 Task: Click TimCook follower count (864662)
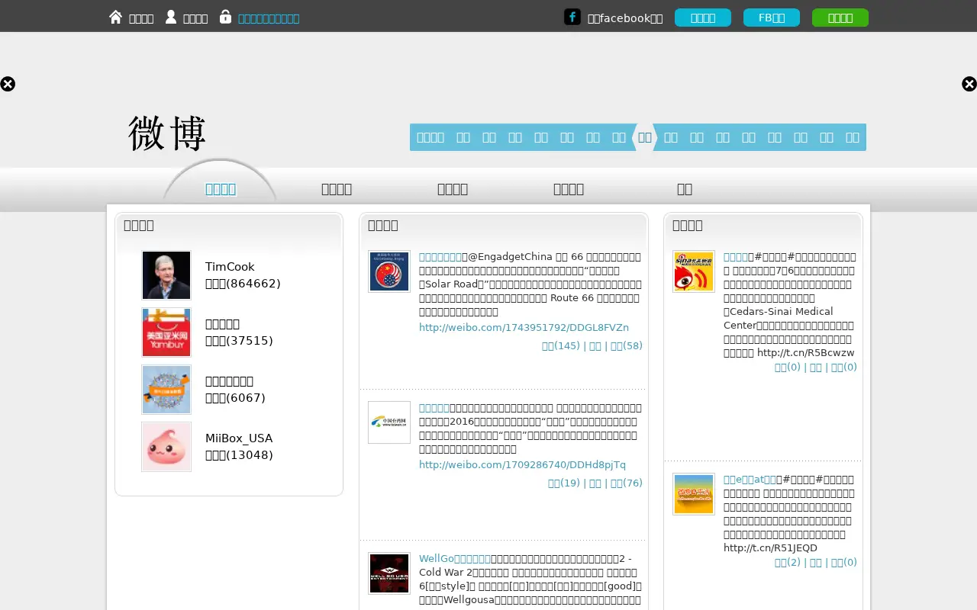(x=243, y=284)
